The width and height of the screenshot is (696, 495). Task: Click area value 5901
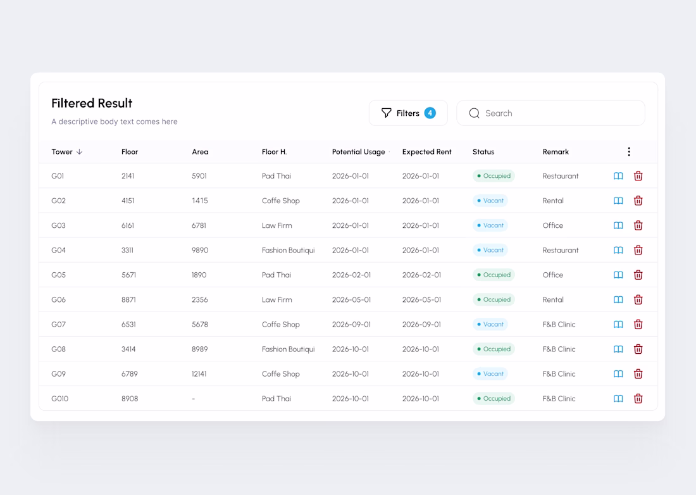pos(199,176)
